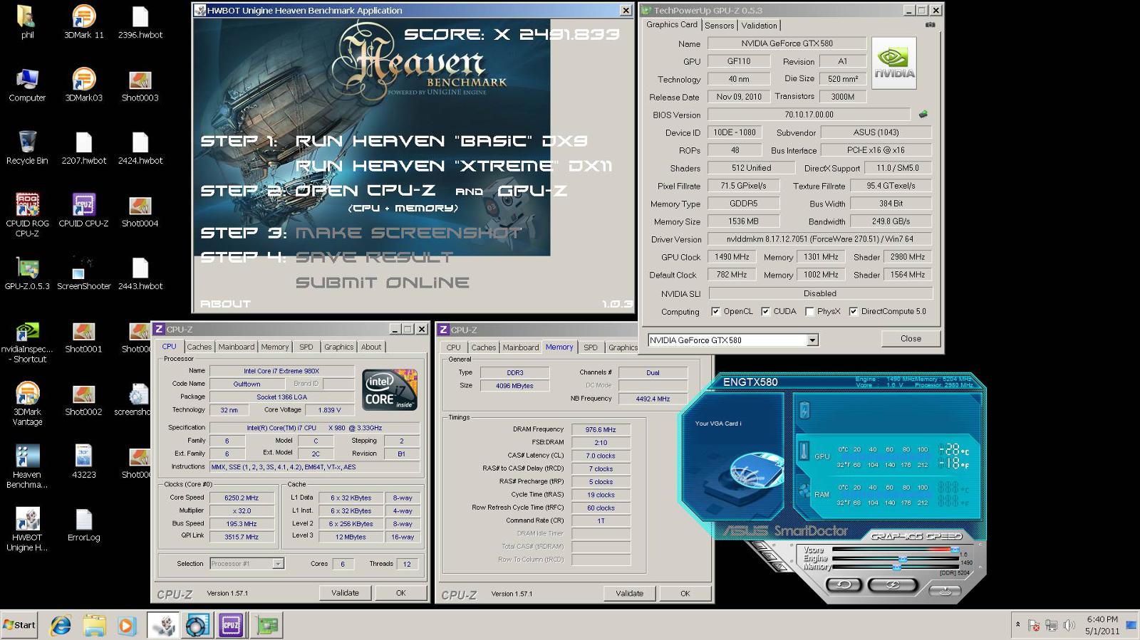1140x640 pixels.
Task: Click the SmartDoctor RAM fan icon
Action: pyautogui.click(x=804, y=491)
